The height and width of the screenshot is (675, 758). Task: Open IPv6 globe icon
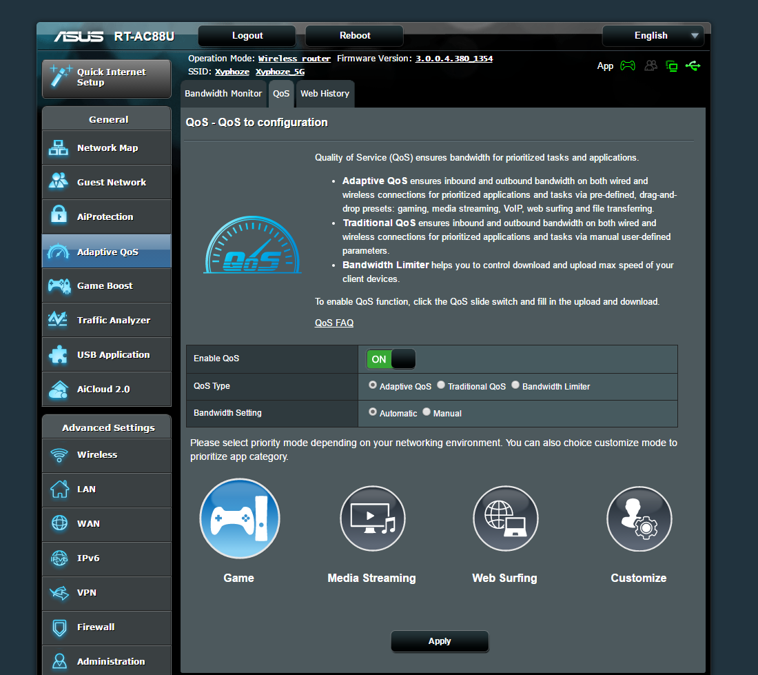pyautogui.click(x=59, y=558)
